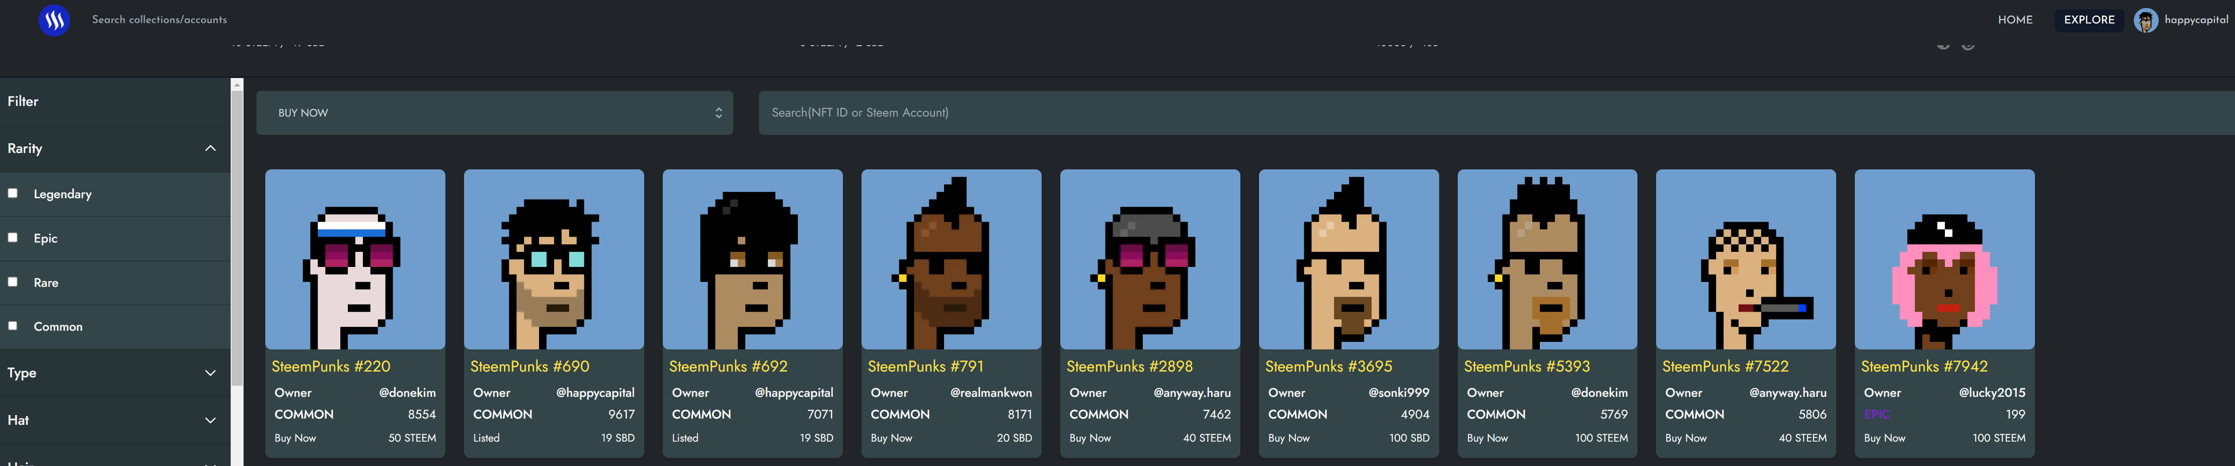Open SteemPunks #692 thumbnail image

coord(752,259)
